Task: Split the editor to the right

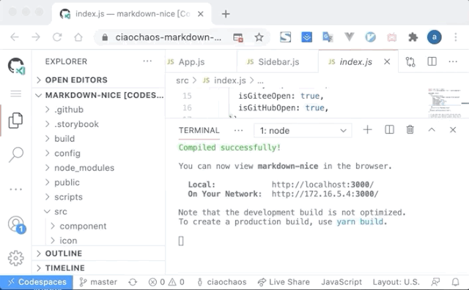Action: click(432, 61)
